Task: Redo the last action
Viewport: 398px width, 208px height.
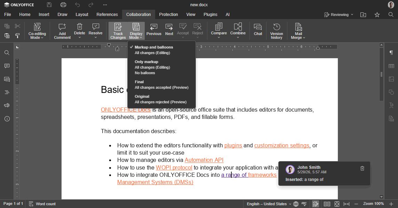Action: click(91, 5)
